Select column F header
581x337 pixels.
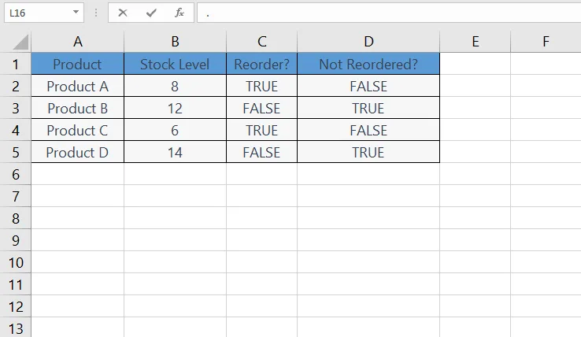pyautogui.click(x=546, y=42)
